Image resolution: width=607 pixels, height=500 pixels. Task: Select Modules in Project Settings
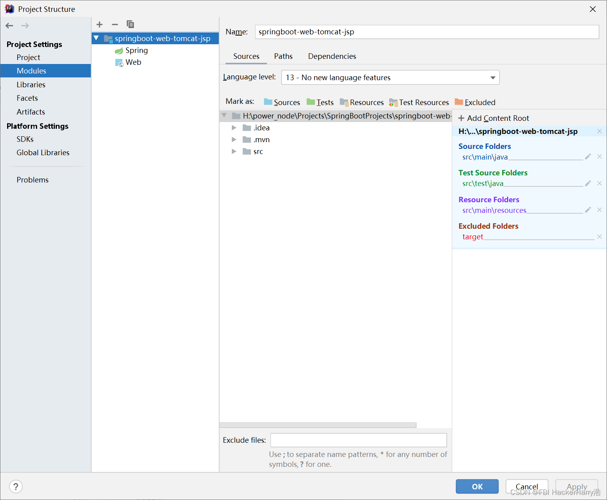pyautogui.click(x=45, y=71)
